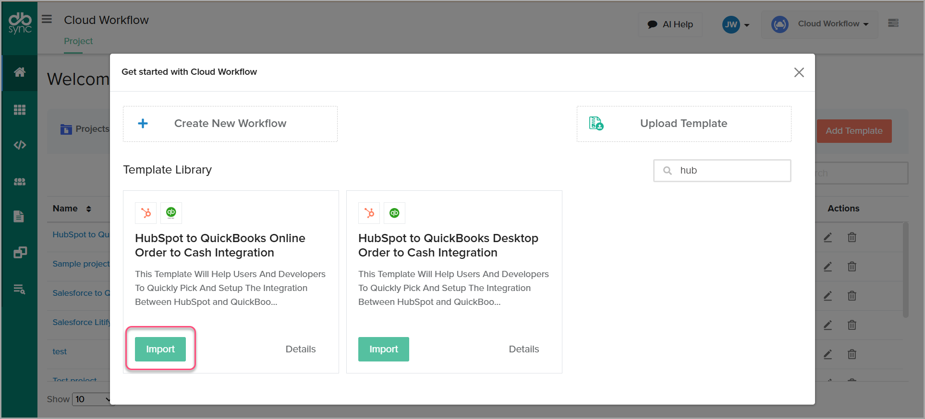Open the Show entries count dropdown
The width and height of the screenshot is (925, 419).
point(92,399)
